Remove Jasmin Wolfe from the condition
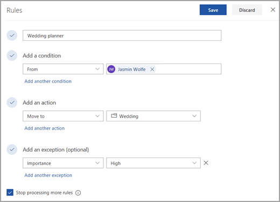Viewport: 280px width, 202px height. [x=152, y=69]
